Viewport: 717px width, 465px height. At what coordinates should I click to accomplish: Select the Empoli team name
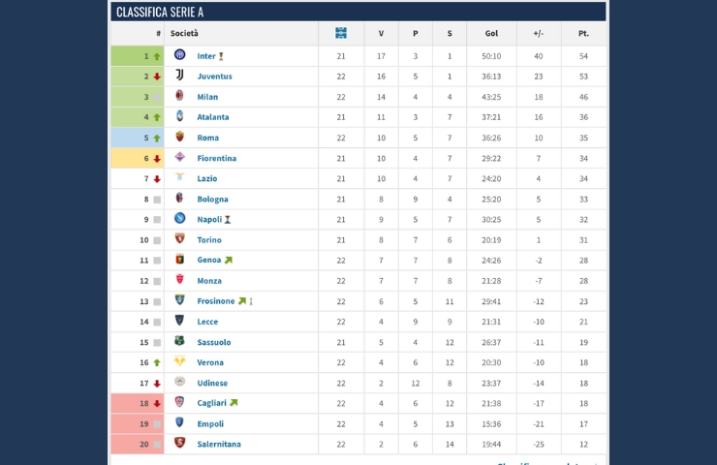coord(210,423)
